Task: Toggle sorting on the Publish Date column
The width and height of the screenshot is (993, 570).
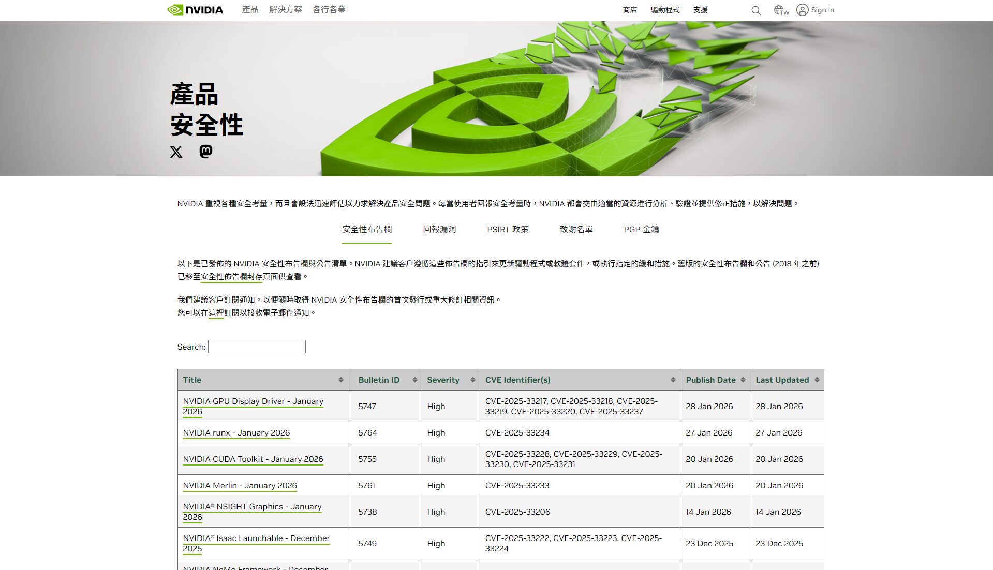Action: point(744,379)
